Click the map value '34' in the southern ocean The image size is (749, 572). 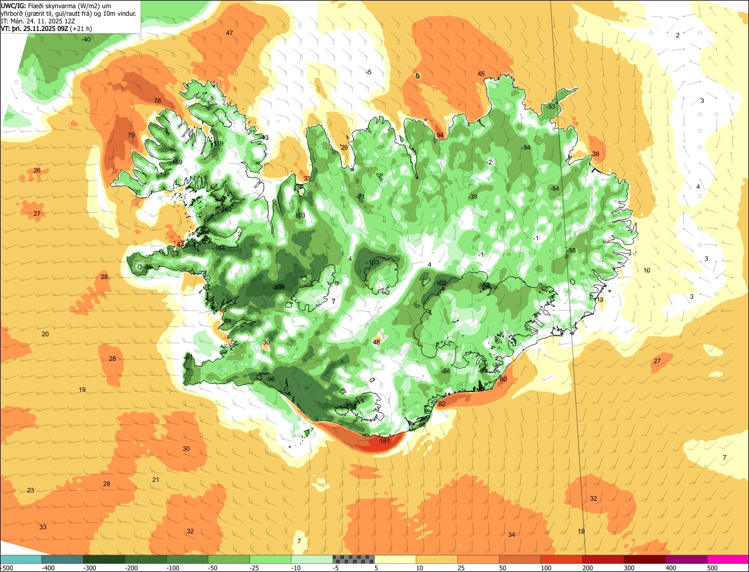(511, 535)
